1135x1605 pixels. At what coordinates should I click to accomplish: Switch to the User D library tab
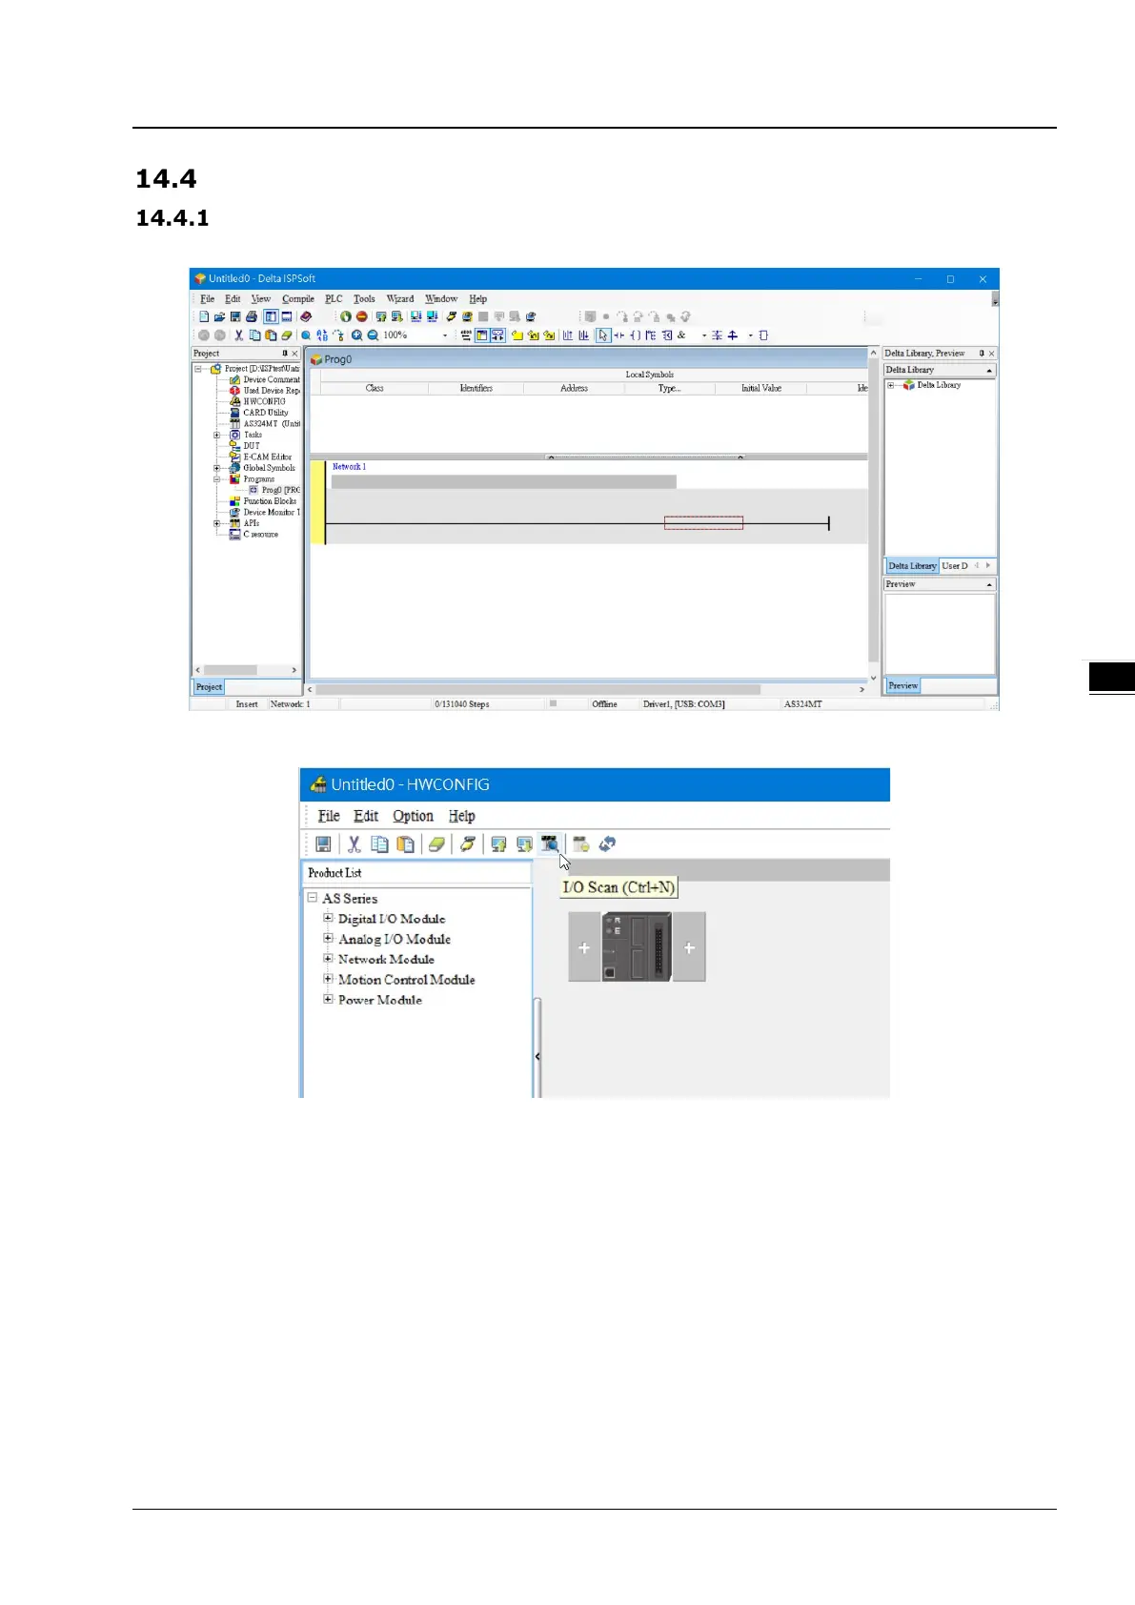click(955, 566)
